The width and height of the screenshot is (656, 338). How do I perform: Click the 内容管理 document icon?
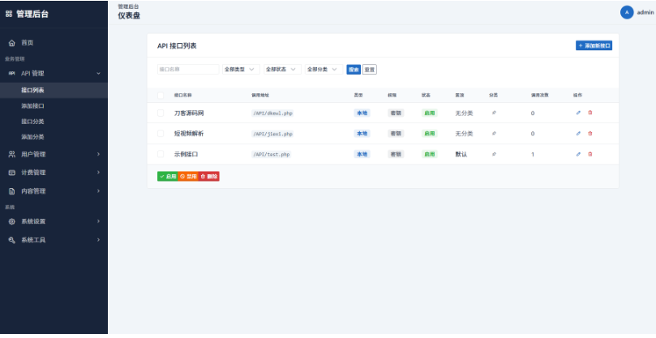pyautogui.click(x=11, y=191)
